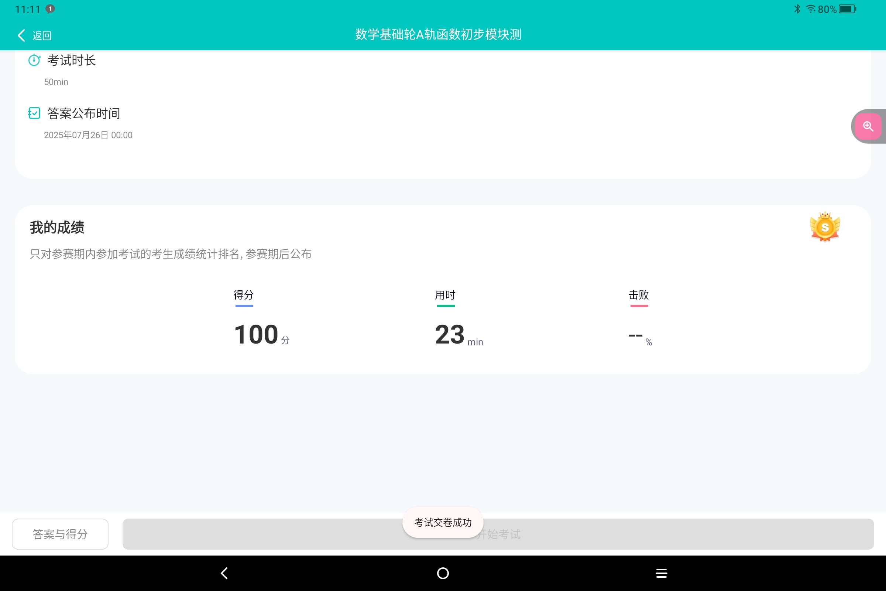Tap the 用时 label
The image size is (886, 591).
[445, 295]
